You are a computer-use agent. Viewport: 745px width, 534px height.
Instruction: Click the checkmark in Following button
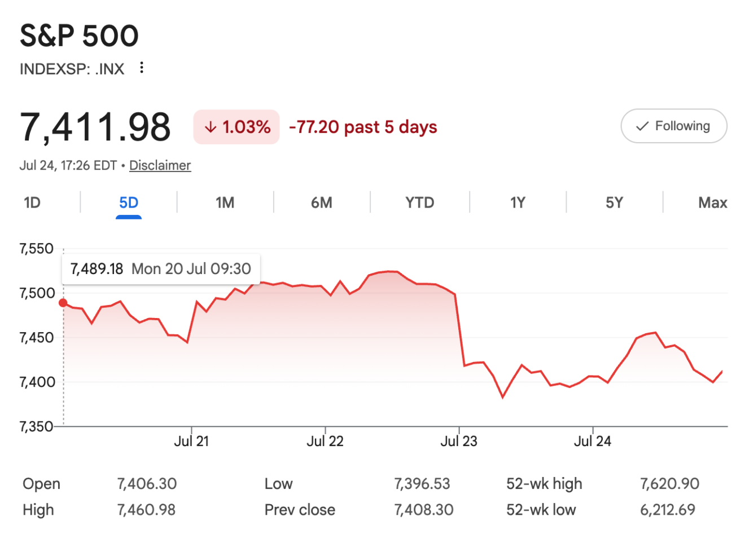click(642, 126)
